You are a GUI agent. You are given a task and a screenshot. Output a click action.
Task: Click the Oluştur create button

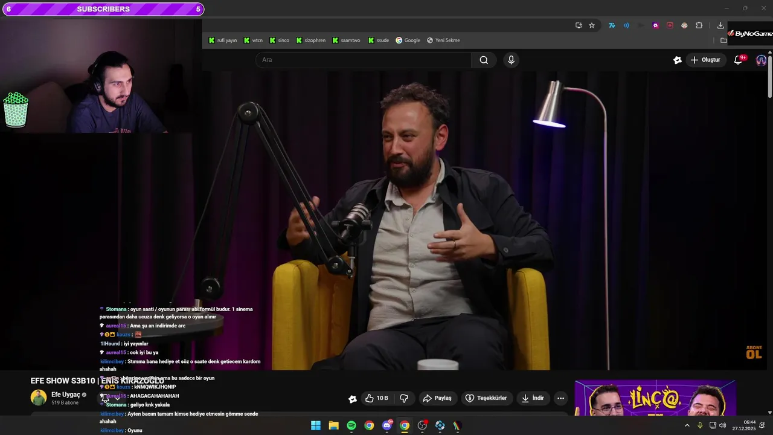(x=705, y=60)
